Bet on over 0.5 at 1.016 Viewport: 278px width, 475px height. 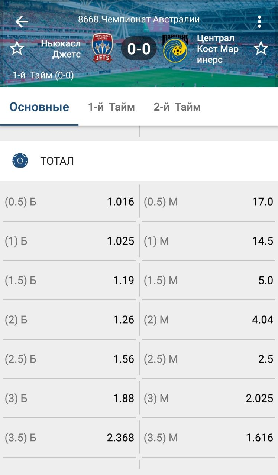[x=70, y=202]
